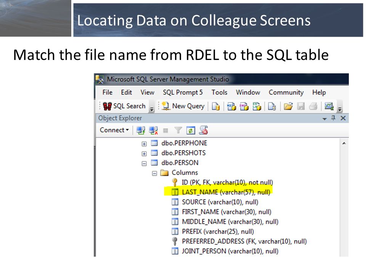Expand the dbo.PERPHONE table node
366x275 pixels.
click(144, 144)
